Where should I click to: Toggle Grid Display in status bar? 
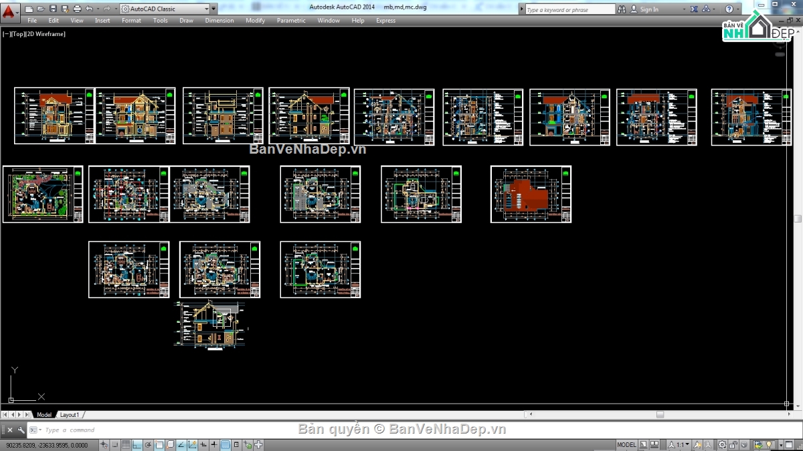point(126,445)
